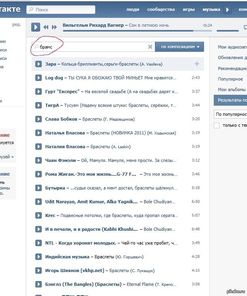Click 6:50 duration of Udit Narayan track
Image resolution: width=247 pixels, height=296 pixels.
[x=195, y=202]
